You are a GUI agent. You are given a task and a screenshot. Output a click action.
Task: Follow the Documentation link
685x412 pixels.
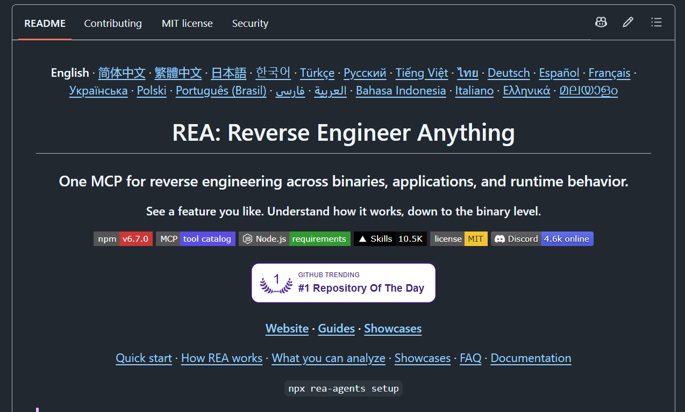pos(531,358)
